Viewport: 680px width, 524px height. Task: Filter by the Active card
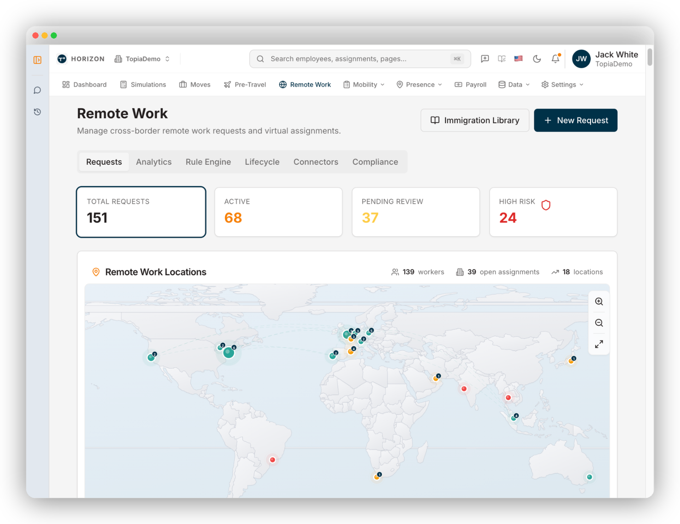[x=278, y=212]
